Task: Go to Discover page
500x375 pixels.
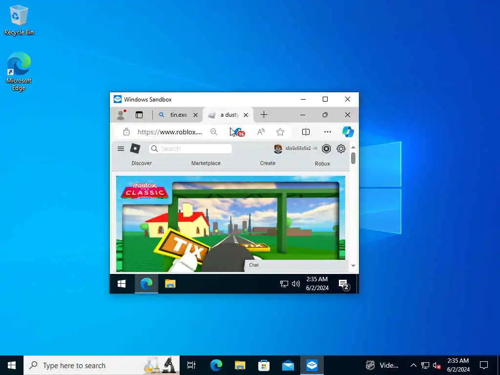Action: 142,163
